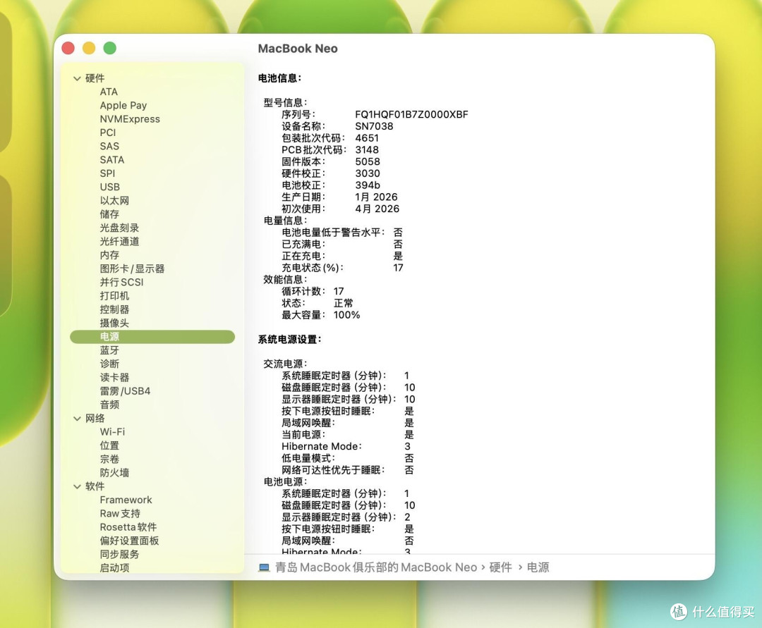Click the MacBook Neo window title
Viewport: 762px width, 628px height.
pyautogui.click(x=298, y=49)
